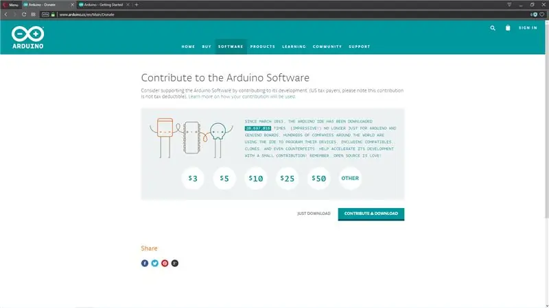Follow the 'Learn more on how your contribution' link
This screenshot has height=308, width=549.
pos(242,97)
